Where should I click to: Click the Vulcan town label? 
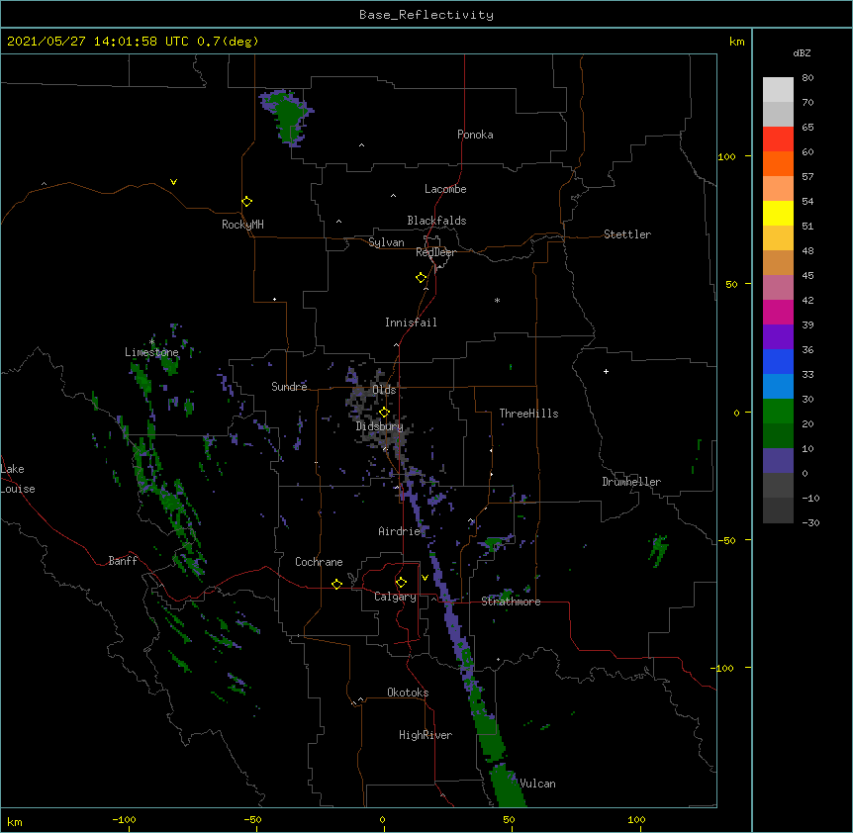point(537,784)
